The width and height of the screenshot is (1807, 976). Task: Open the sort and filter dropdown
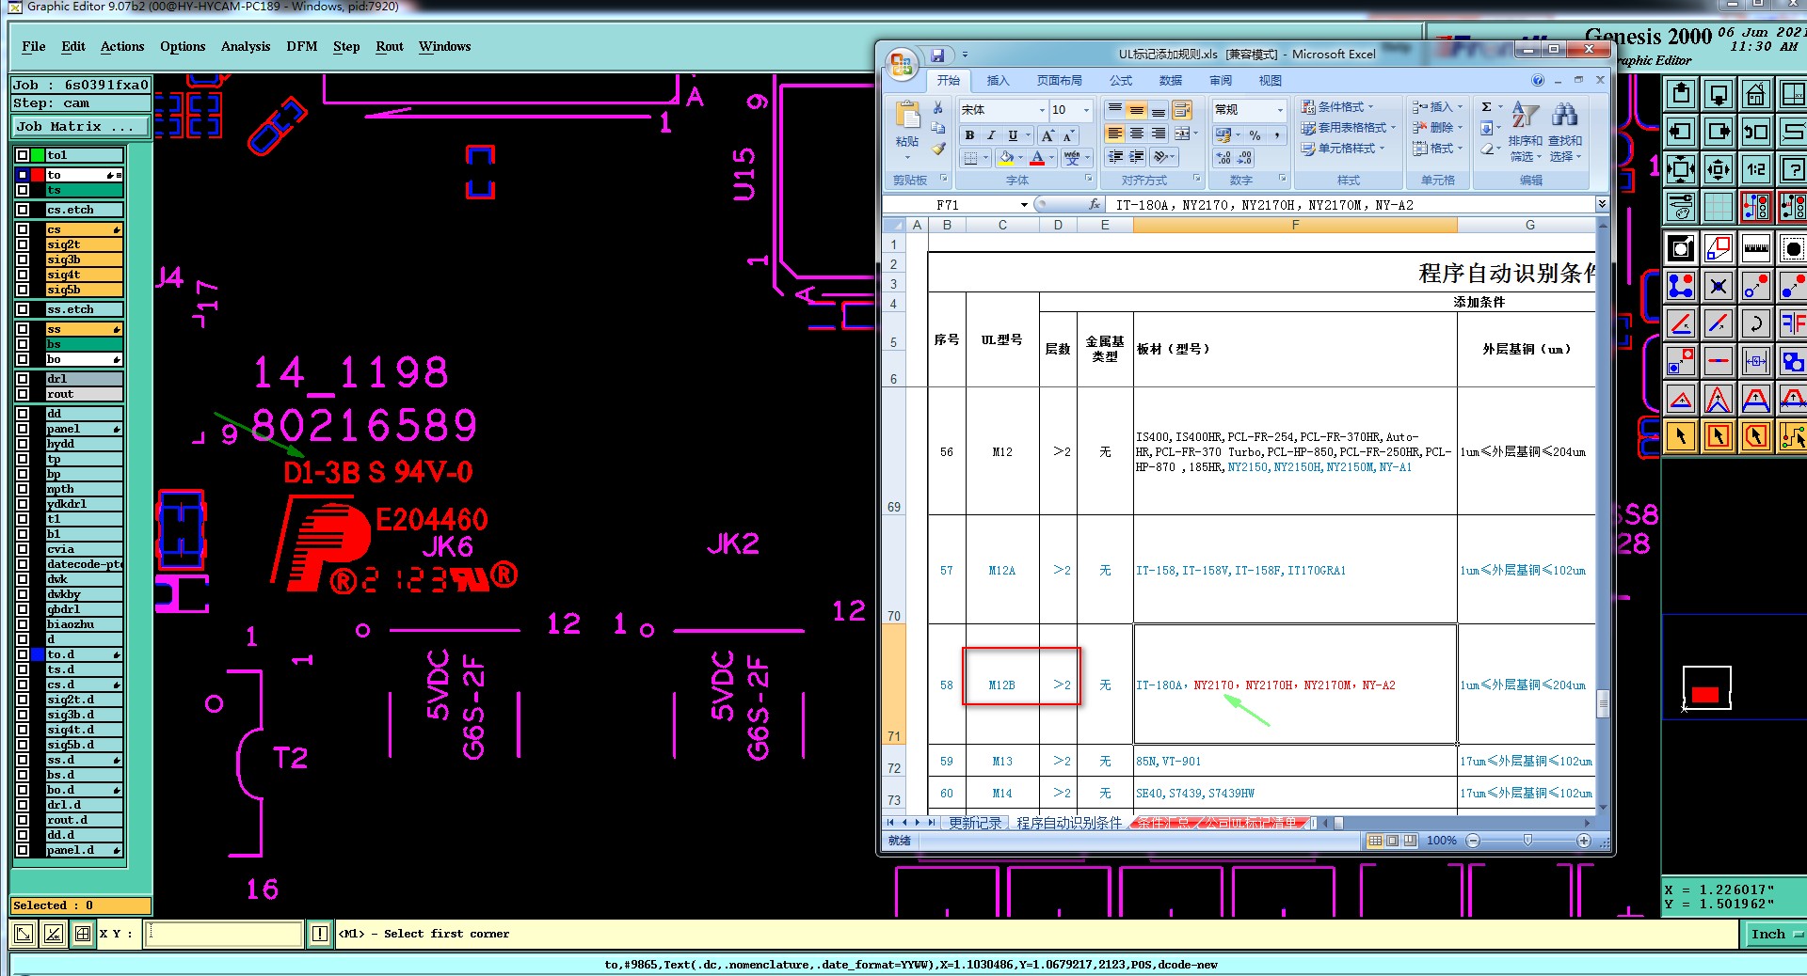[1525, 130]
